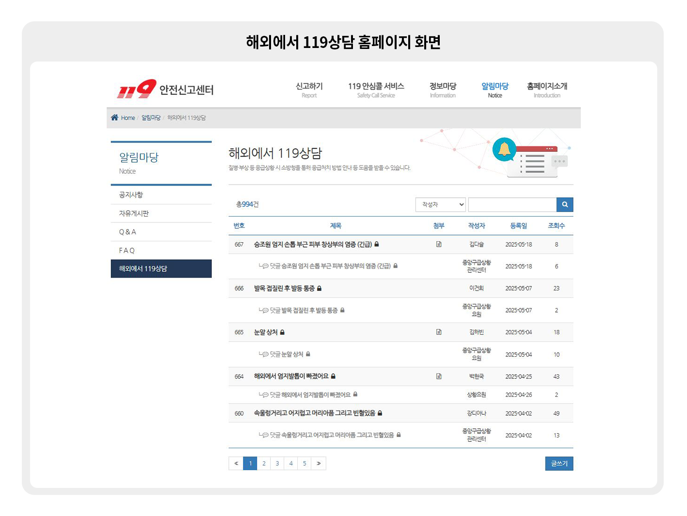687x516 pixels.
Task: Open the 신고하기 top menu
Action: [309, 90]
